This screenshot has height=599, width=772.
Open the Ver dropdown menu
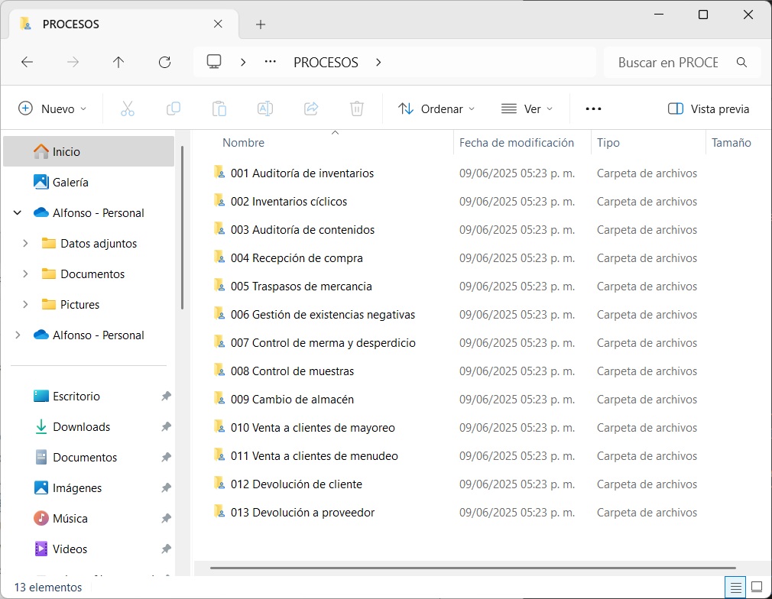tap(527, 108)
